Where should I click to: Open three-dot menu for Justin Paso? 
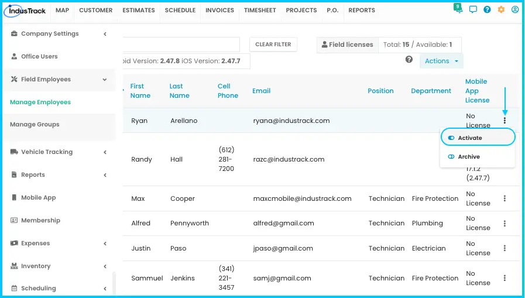tap(505, 248)
